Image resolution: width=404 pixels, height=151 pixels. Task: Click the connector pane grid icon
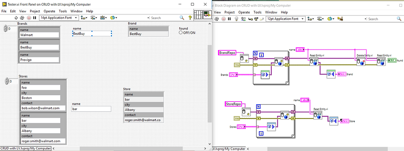tap(198, 15)
